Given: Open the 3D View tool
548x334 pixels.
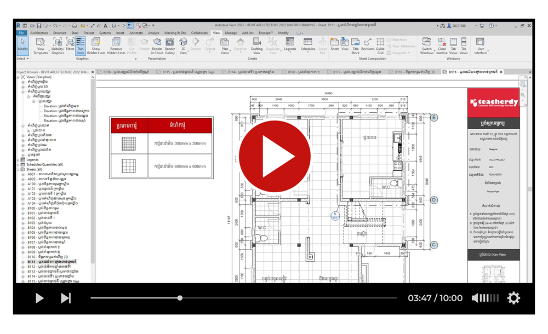Looking at the screenshot, I should click(183, 46).
